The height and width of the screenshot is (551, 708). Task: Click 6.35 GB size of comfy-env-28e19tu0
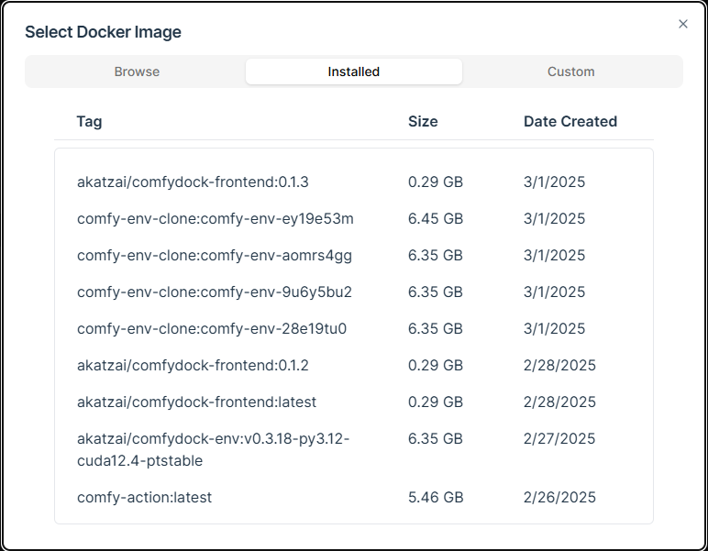(436, 328)
